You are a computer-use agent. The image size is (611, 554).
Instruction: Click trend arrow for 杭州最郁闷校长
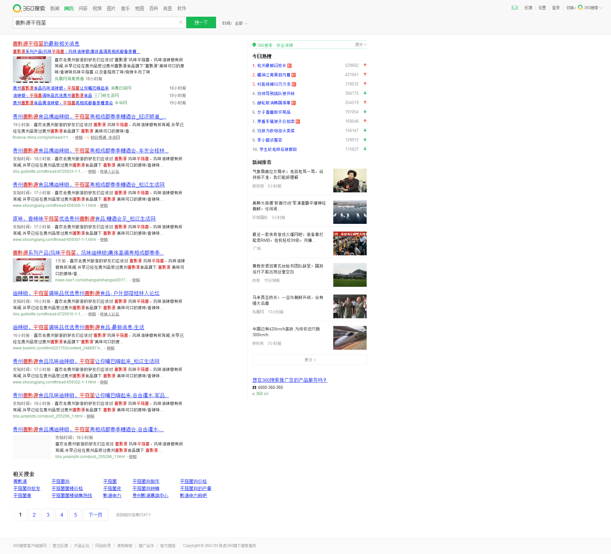click(x=365, y=65)
